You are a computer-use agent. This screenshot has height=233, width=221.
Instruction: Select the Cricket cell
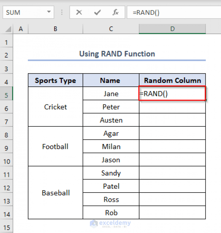click(x=55, y=107)
